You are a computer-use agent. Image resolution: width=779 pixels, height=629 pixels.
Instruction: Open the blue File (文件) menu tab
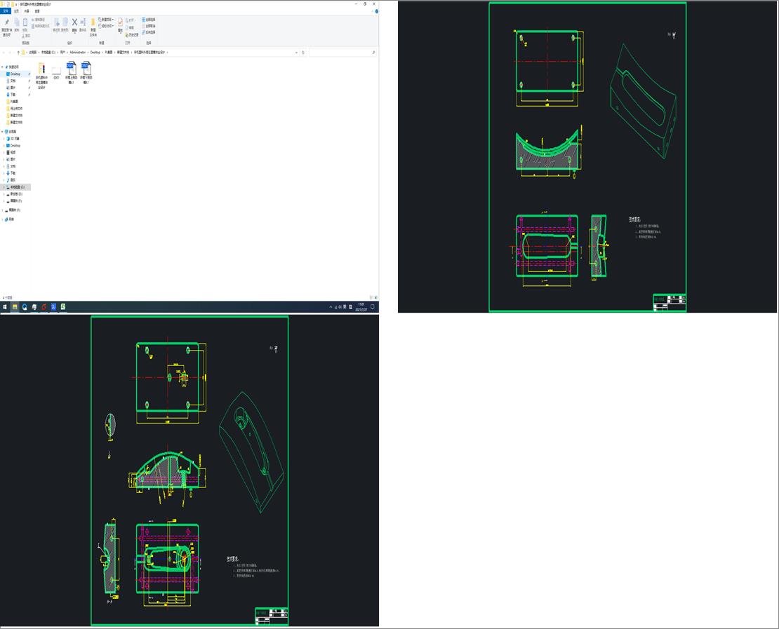point(6,11)
